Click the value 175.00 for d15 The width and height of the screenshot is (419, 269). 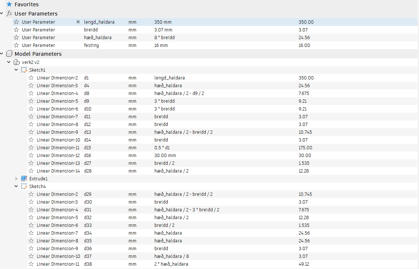point(305,147)
